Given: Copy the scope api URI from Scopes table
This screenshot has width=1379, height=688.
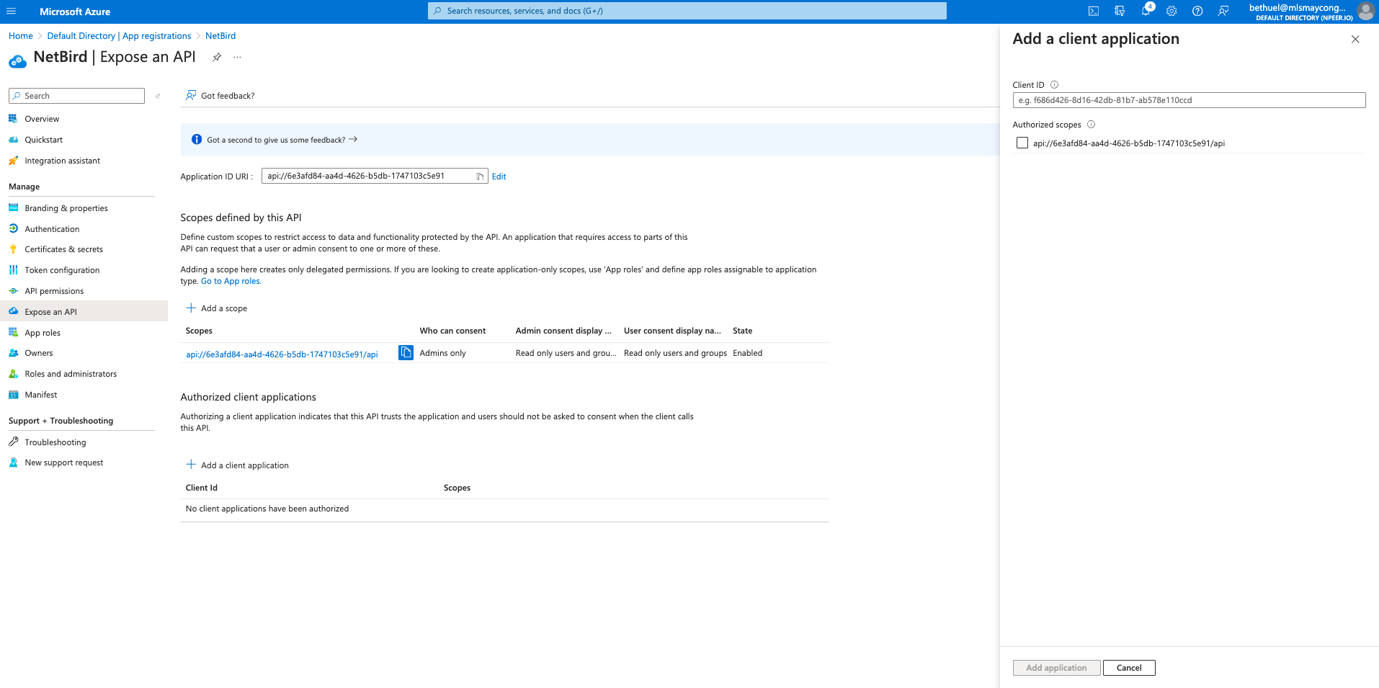Looking at the screenshot, I should (406, 352).
